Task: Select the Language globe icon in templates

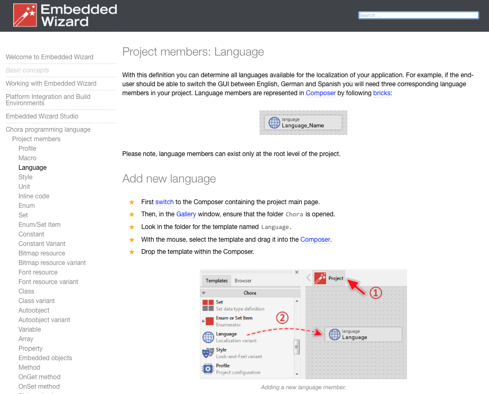Action: pos(208,337)
